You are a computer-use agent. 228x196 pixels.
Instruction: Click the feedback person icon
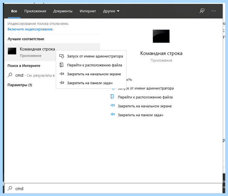[x=202, y=11]
